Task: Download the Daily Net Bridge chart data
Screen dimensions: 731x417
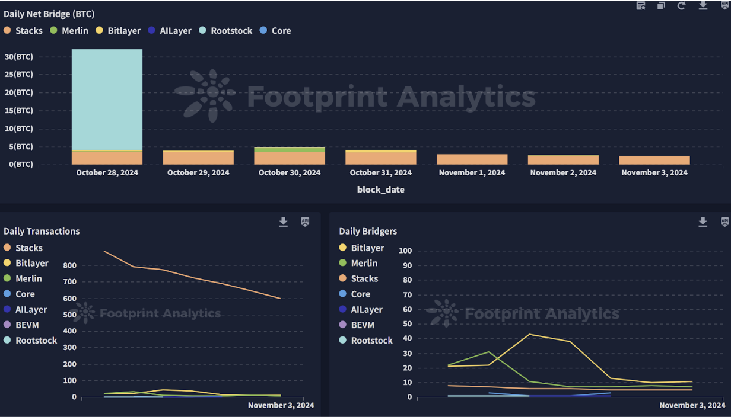Action: point(703,5)
